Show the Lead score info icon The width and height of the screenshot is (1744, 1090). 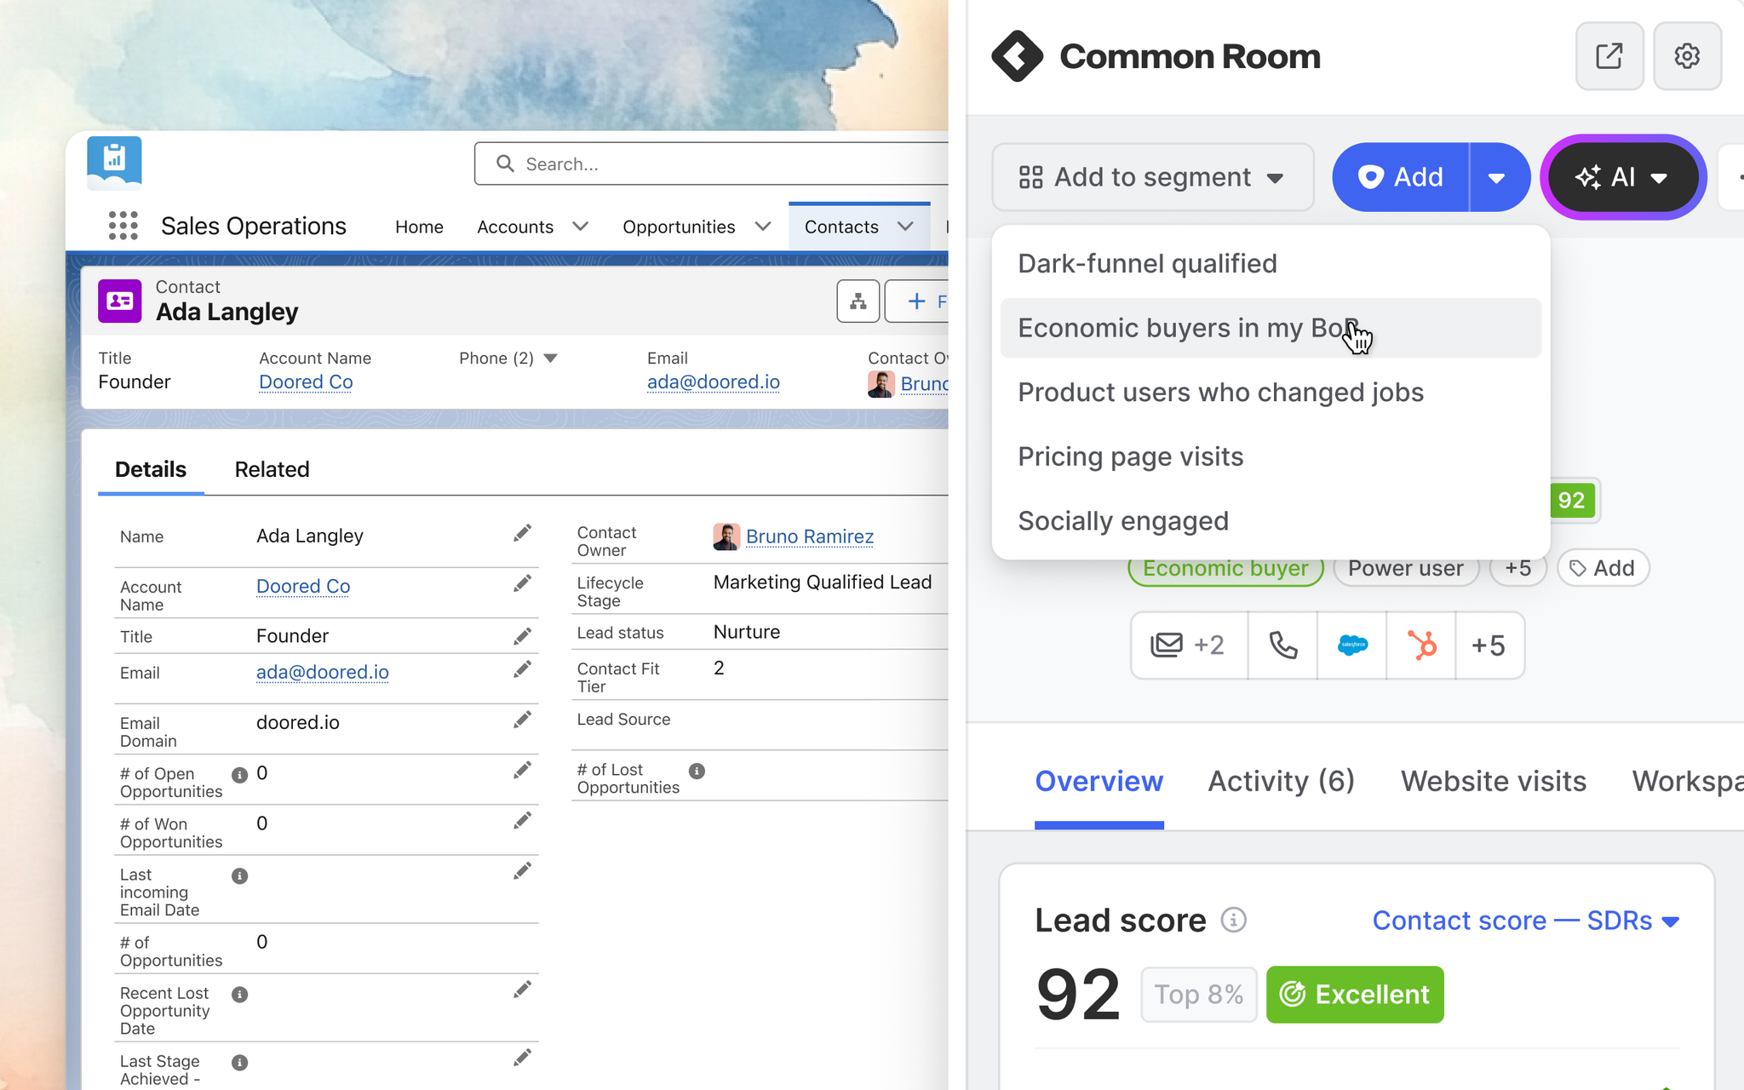[1234, 920]
